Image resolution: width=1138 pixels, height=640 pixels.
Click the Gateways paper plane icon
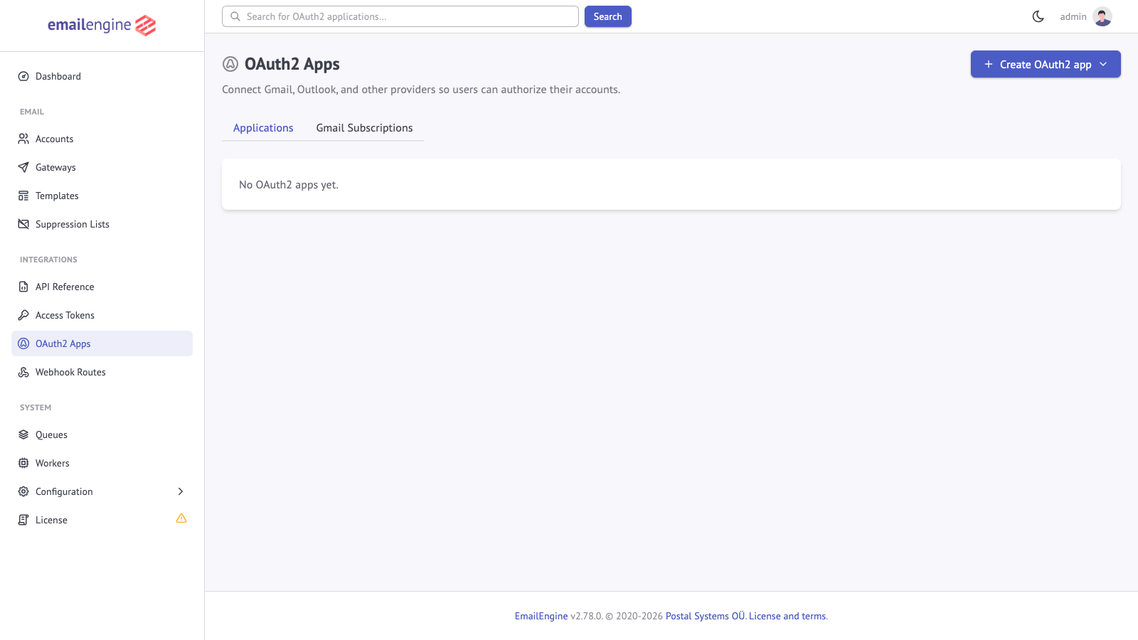23,167
